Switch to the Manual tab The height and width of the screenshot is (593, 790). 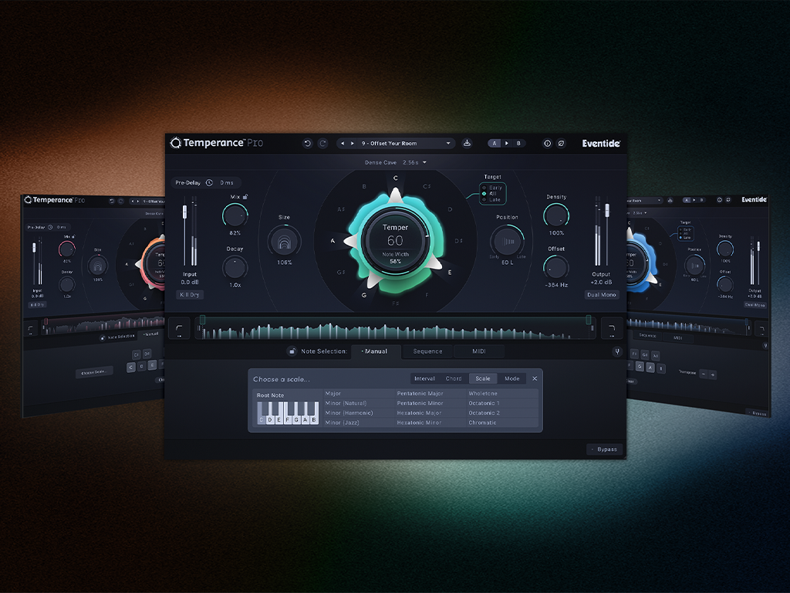tap(376, 351)
